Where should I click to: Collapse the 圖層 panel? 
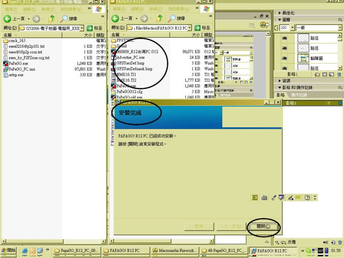(280, 20)
